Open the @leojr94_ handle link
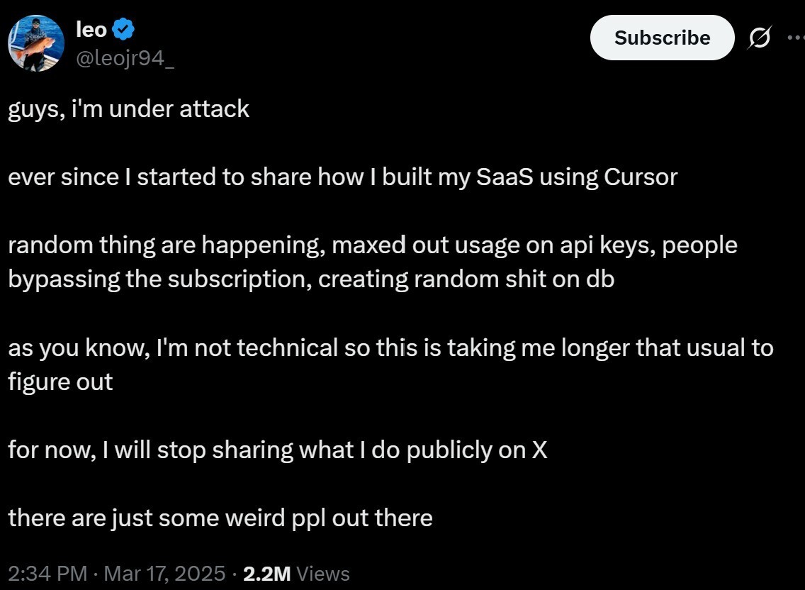Screen dimensions: 805x590 [x=125, y=60]
